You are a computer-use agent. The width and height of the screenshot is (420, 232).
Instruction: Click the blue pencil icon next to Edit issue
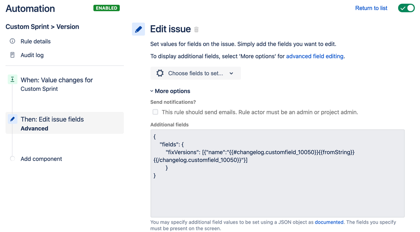point(138,29)
